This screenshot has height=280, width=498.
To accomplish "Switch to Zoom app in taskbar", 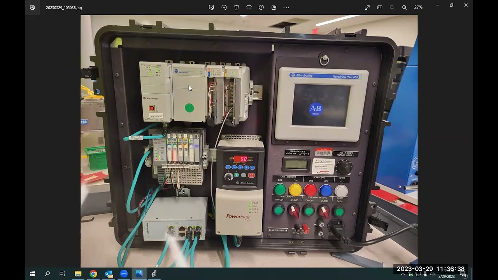I will (124, 274).
